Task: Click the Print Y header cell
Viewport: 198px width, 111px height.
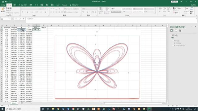Action: coord(44,27)
